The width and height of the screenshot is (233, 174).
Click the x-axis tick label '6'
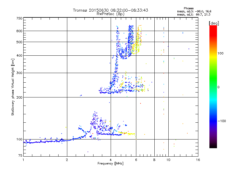136,160
